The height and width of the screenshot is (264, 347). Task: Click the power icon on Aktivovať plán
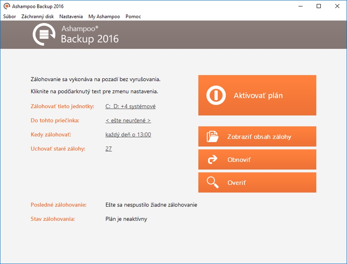[x=216, y=96]
